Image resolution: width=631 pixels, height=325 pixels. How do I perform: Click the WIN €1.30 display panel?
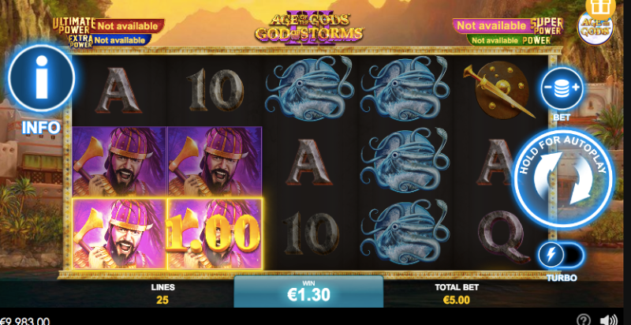click(308, 291)
